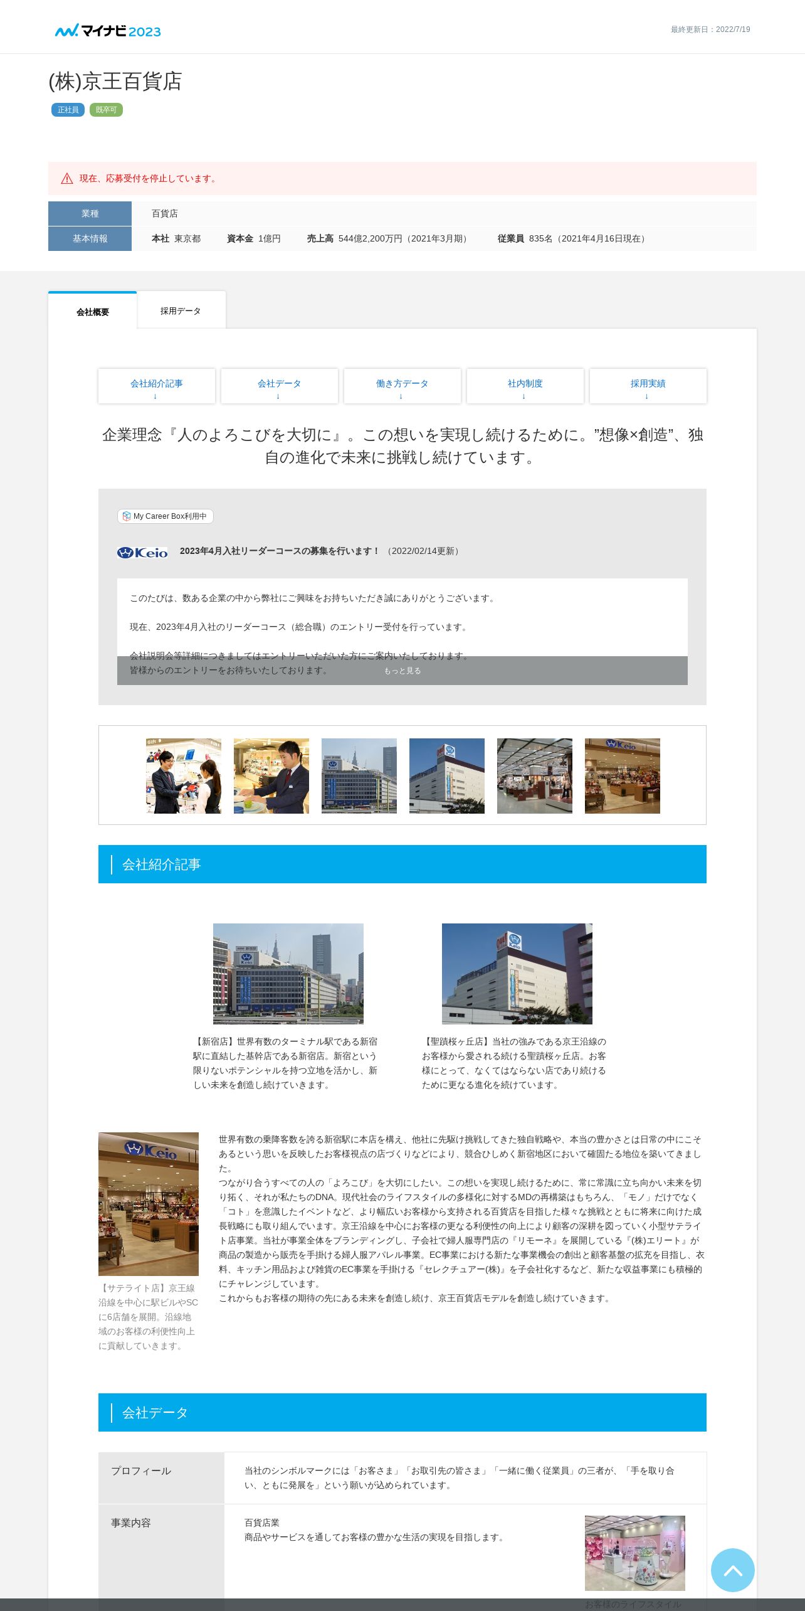
Task: Click the 売上高 544億2,200万円 value
Action: click(389, 238)
